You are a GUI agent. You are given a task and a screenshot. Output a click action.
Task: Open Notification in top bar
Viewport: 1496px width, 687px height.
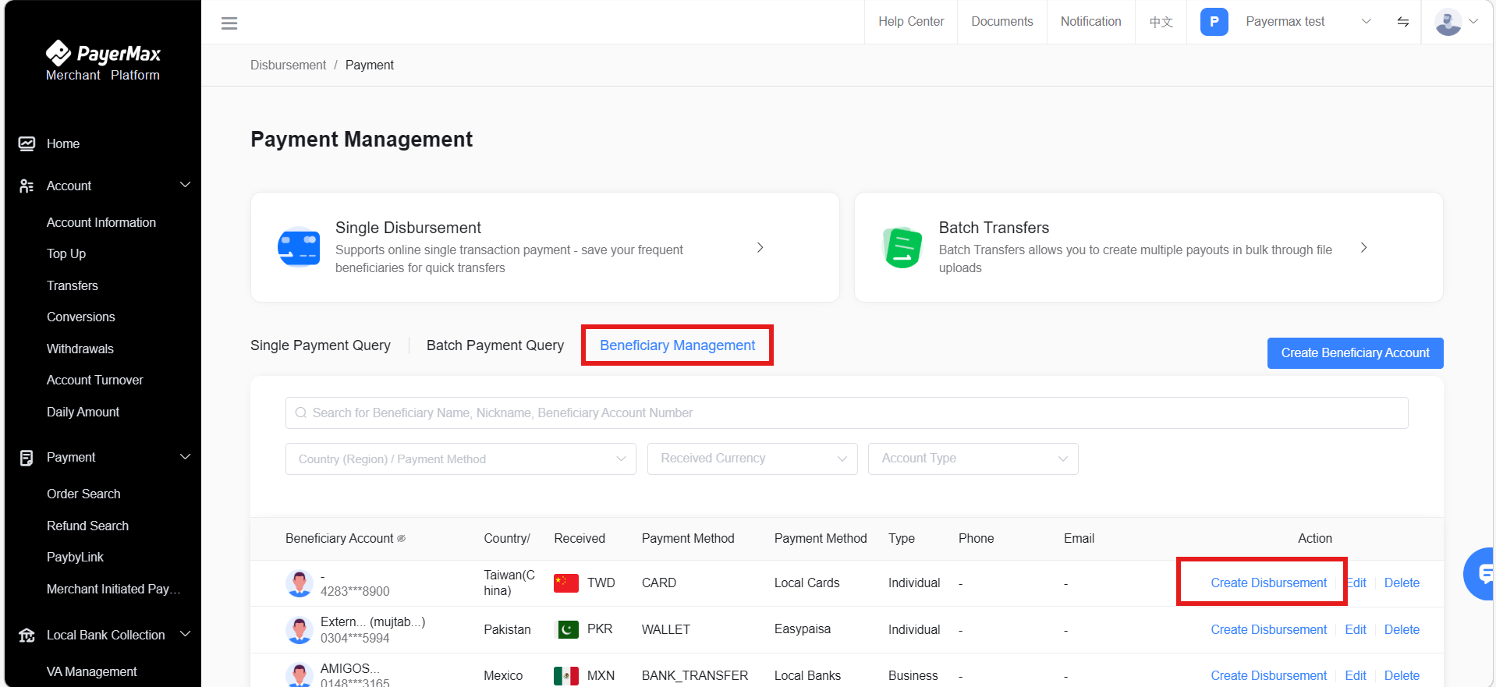tap(1091, 22)
